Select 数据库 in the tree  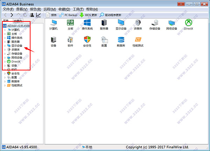(x=15, y=81)
